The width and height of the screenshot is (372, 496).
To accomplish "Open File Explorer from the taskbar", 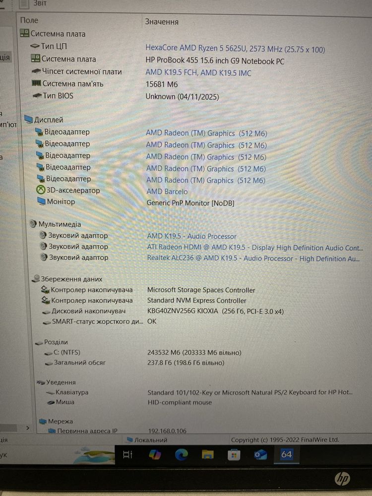I will [207, 455].
